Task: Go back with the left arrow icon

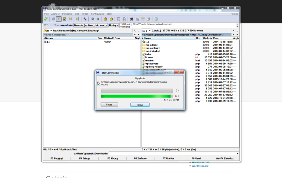Action: [x=92, y=19]
